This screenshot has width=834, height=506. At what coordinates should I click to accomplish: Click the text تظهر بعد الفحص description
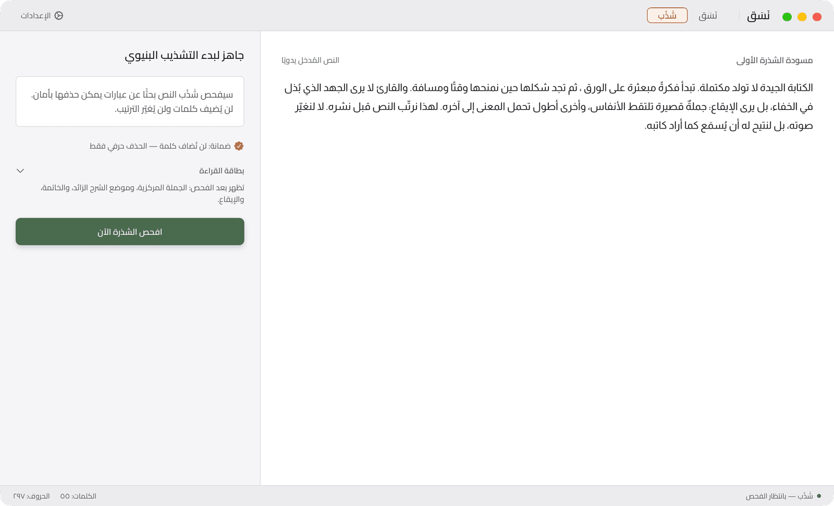tap(142, 193)
